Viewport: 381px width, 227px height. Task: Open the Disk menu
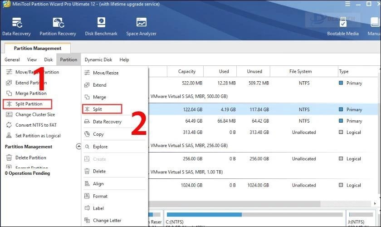(49, 59)
